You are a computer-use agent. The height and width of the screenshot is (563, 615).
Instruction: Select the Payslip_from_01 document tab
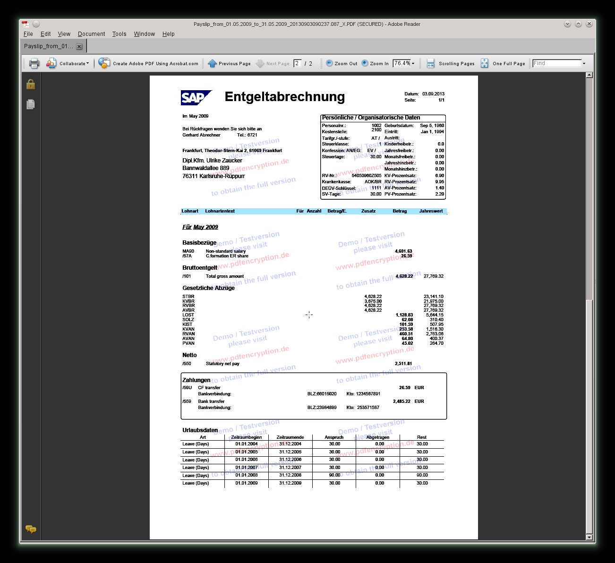[x=49, y=46]
